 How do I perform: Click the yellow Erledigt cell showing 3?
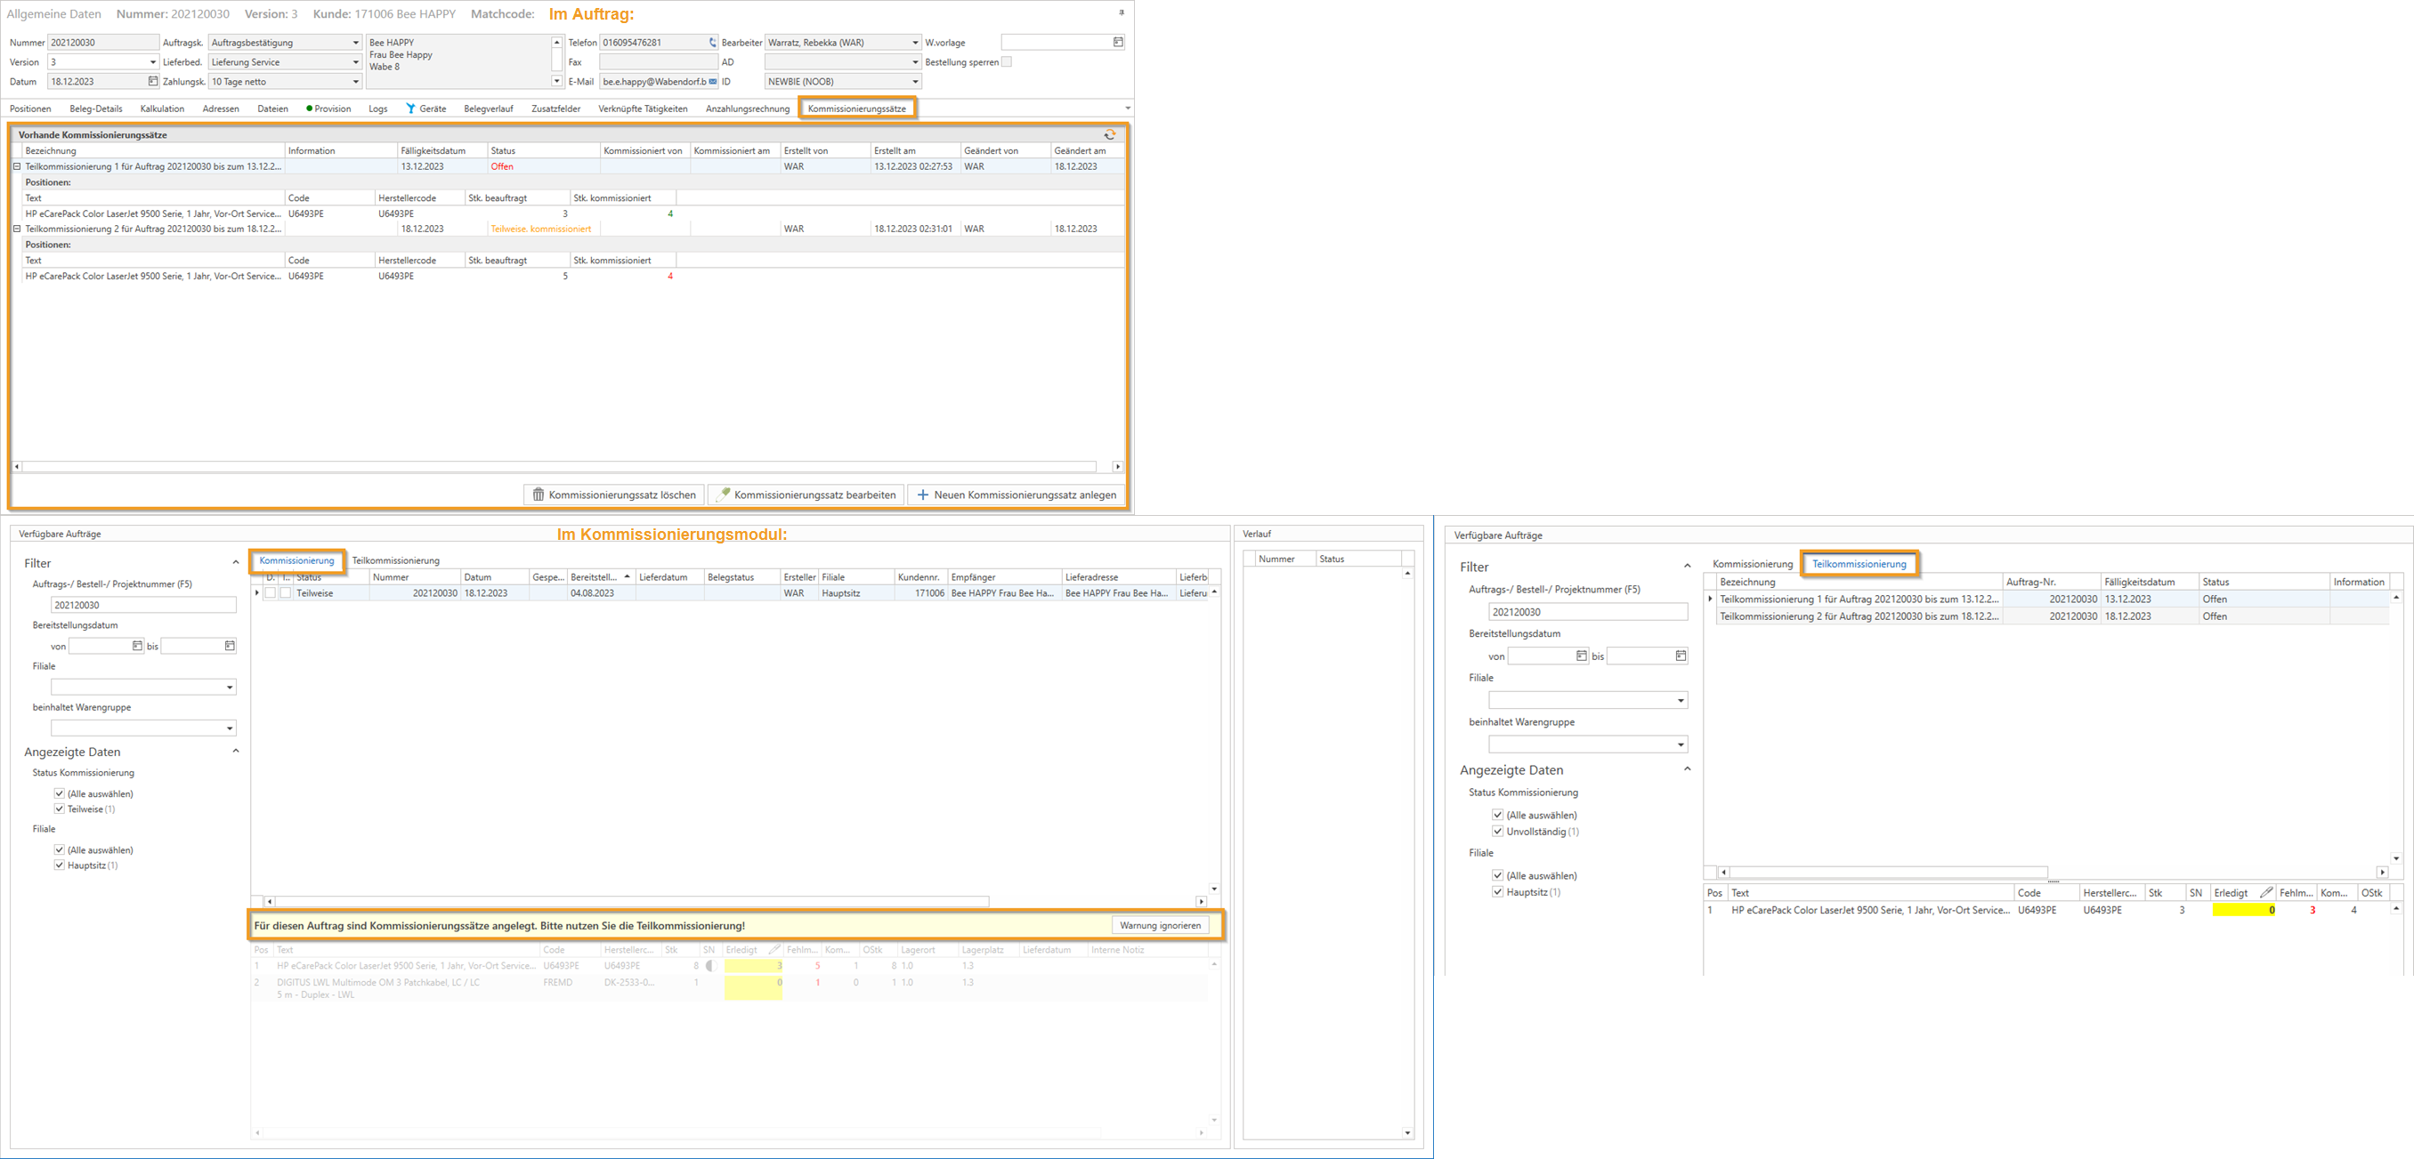(753, 966)
